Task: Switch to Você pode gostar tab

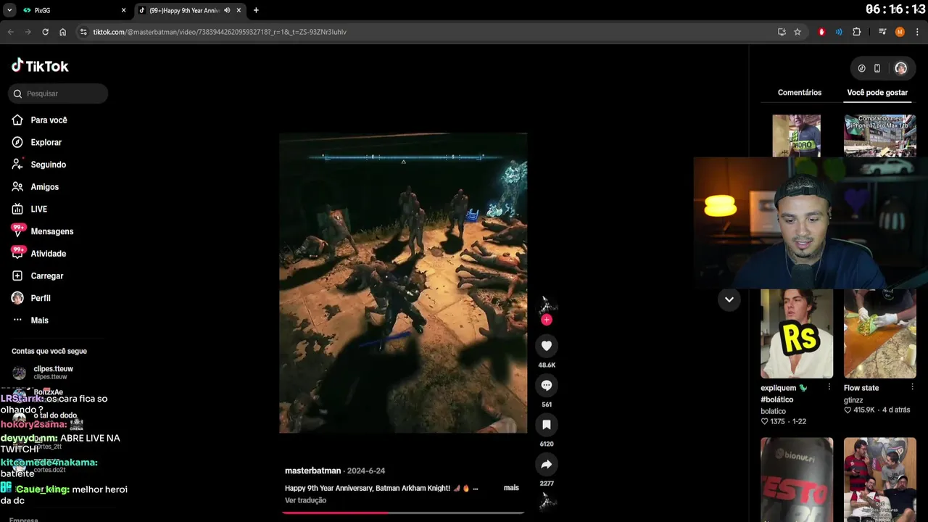Action: [877, 93]
